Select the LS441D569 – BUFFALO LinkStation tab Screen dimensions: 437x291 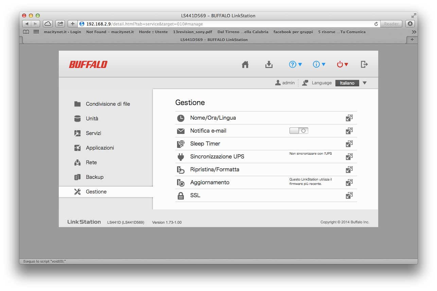click(214, 40)
